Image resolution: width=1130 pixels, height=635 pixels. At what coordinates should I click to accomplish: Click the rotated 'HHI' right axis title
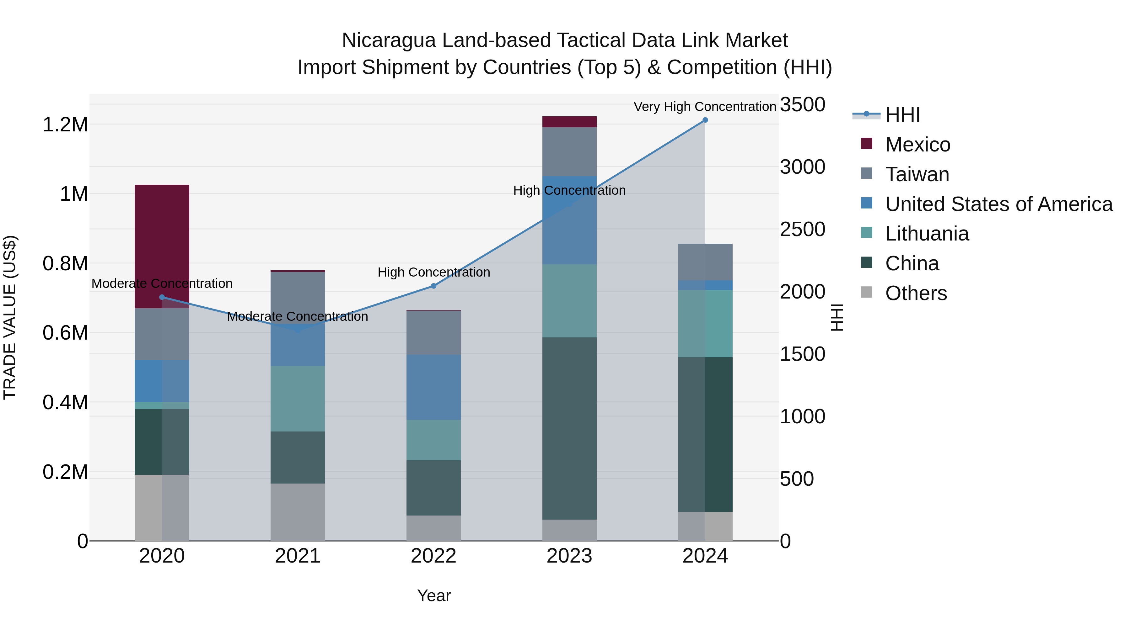pyautogui.click(x=837, y=317)
